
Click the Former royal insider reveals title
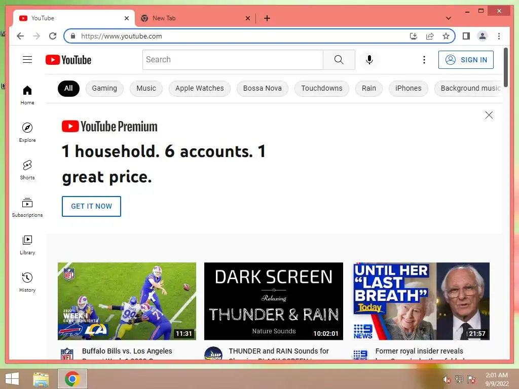(419, 351)
